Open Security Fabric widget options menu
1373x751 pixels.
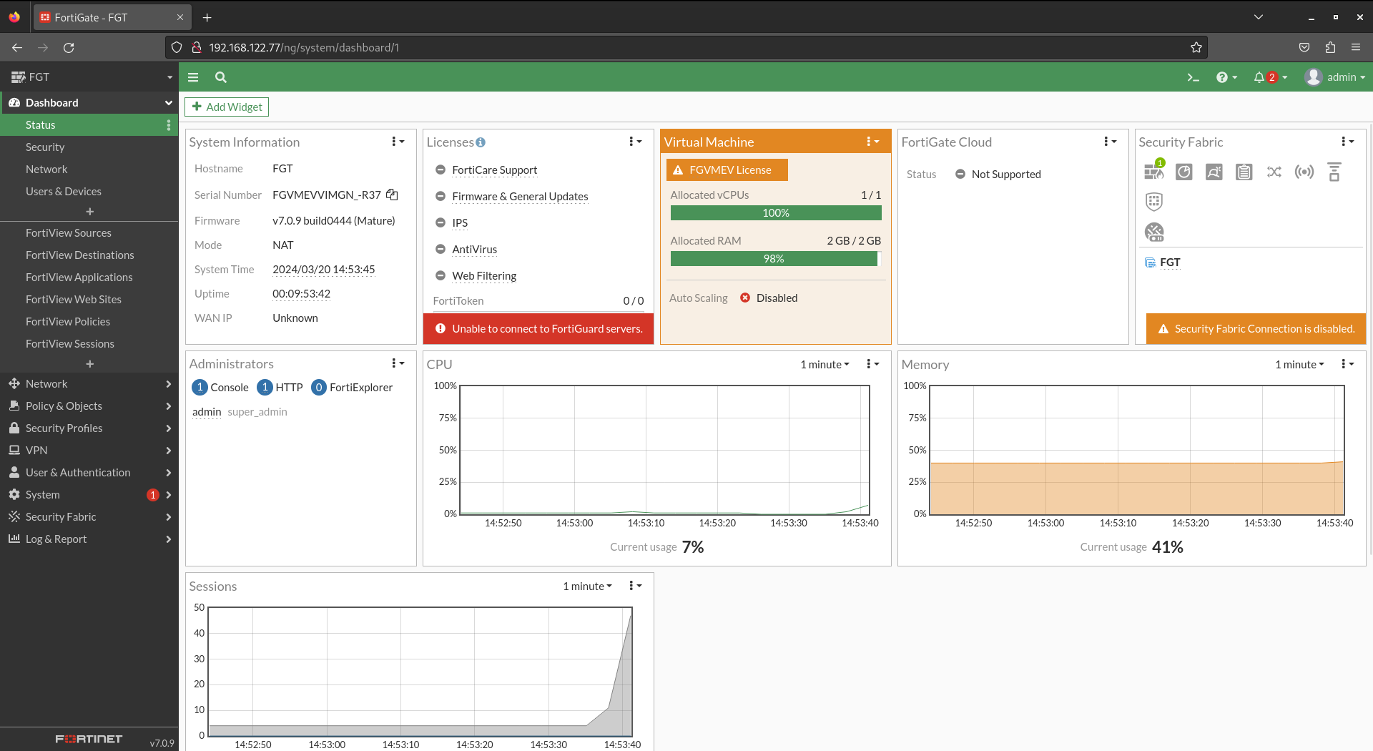click(x=1347, y=142)
